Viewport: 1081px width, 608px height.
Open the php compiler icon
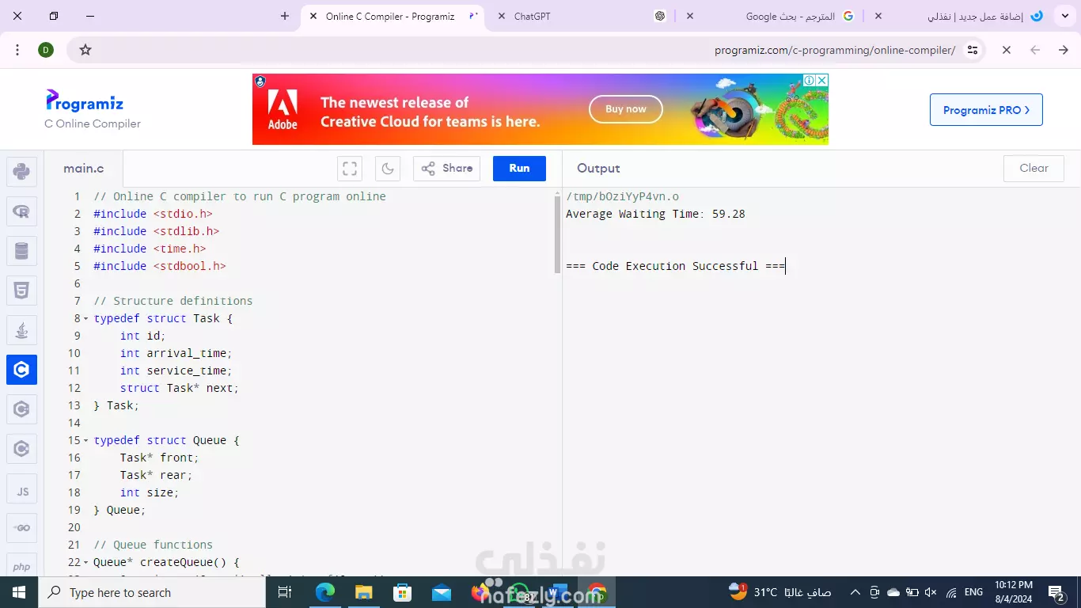[21, 566]
